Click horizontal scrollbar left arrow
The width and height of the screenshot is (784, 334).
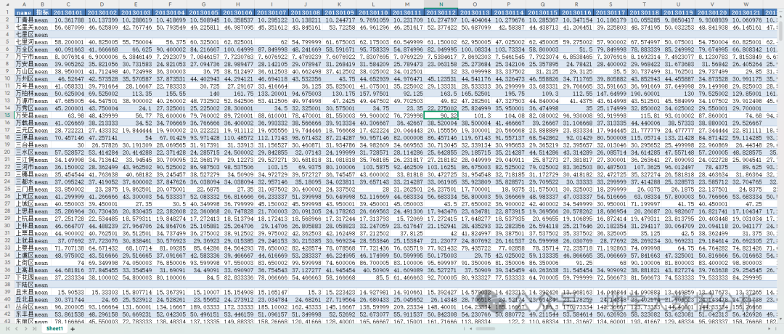tap(470, 328)
